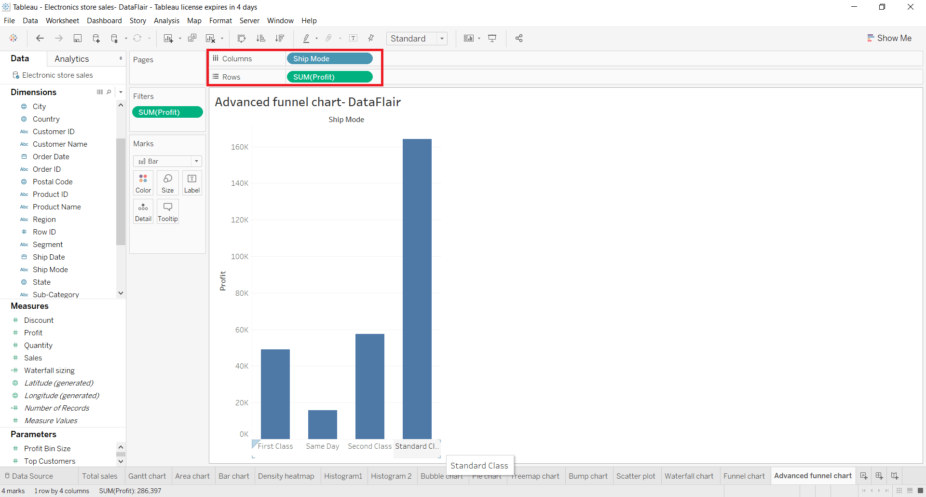Open the Color shelf on the Marks card
This screenshot has width=926, height=497.
pos(143,183)
